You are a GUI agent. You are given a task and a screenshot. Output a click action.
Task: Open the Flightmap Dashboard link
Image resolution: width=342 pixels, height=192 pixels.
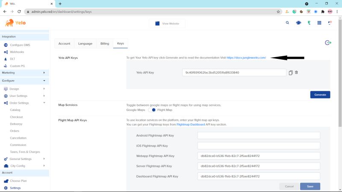click(x=191, y=125)
